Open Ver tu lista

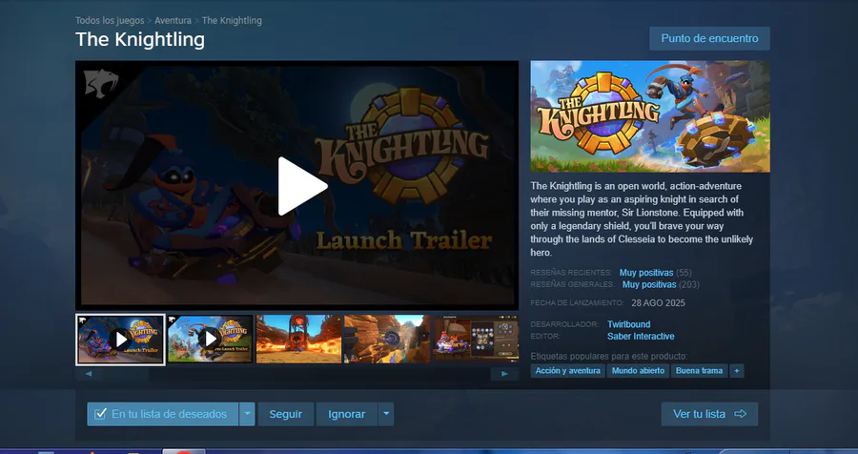point(709,414)
